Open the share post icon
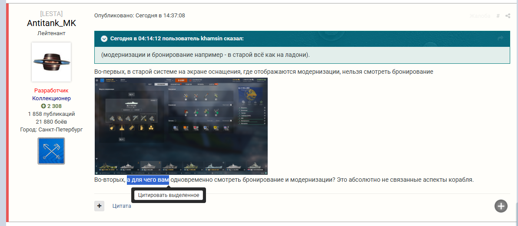Viewport: 518px width, 226px height. click(508, 16)
